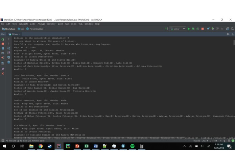Start debugging Driver with the bug icon
The image size is (235, 167).
click(193, 29)
